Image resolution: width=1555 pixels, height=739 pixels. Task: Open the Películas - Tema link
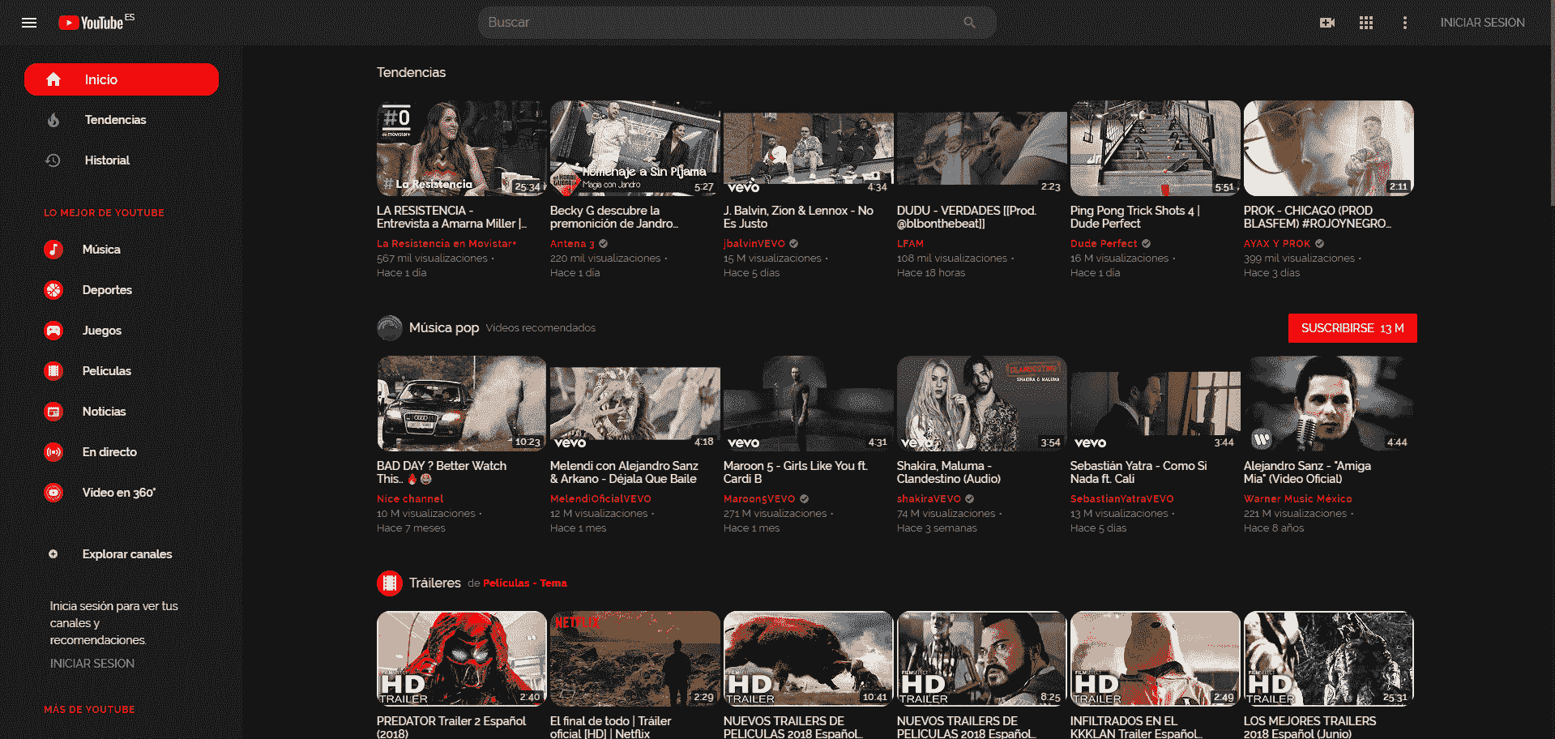[525, 583]
